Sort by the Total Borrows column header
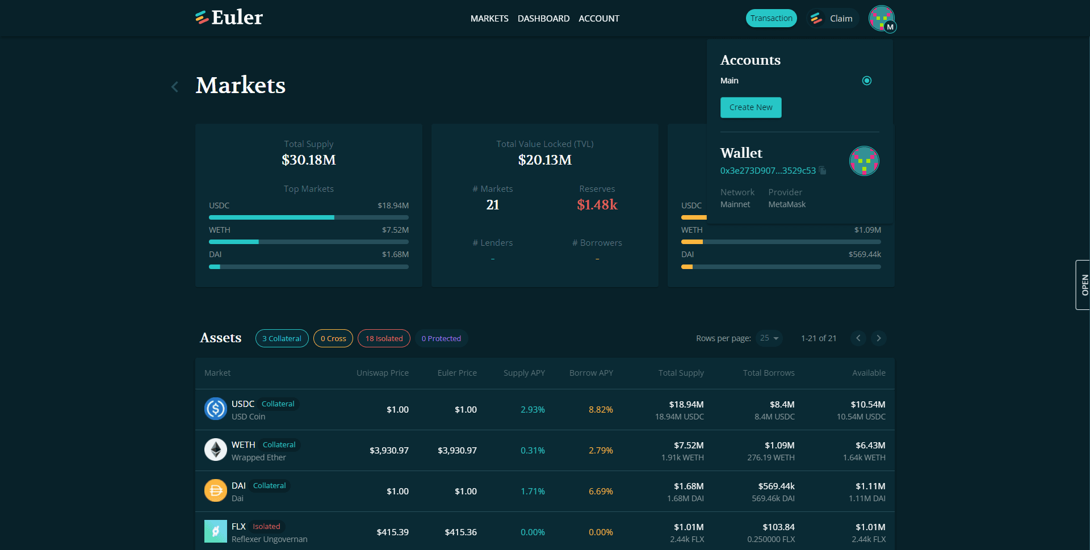The height and width of the screenshot is (550, 1090). 769,373
